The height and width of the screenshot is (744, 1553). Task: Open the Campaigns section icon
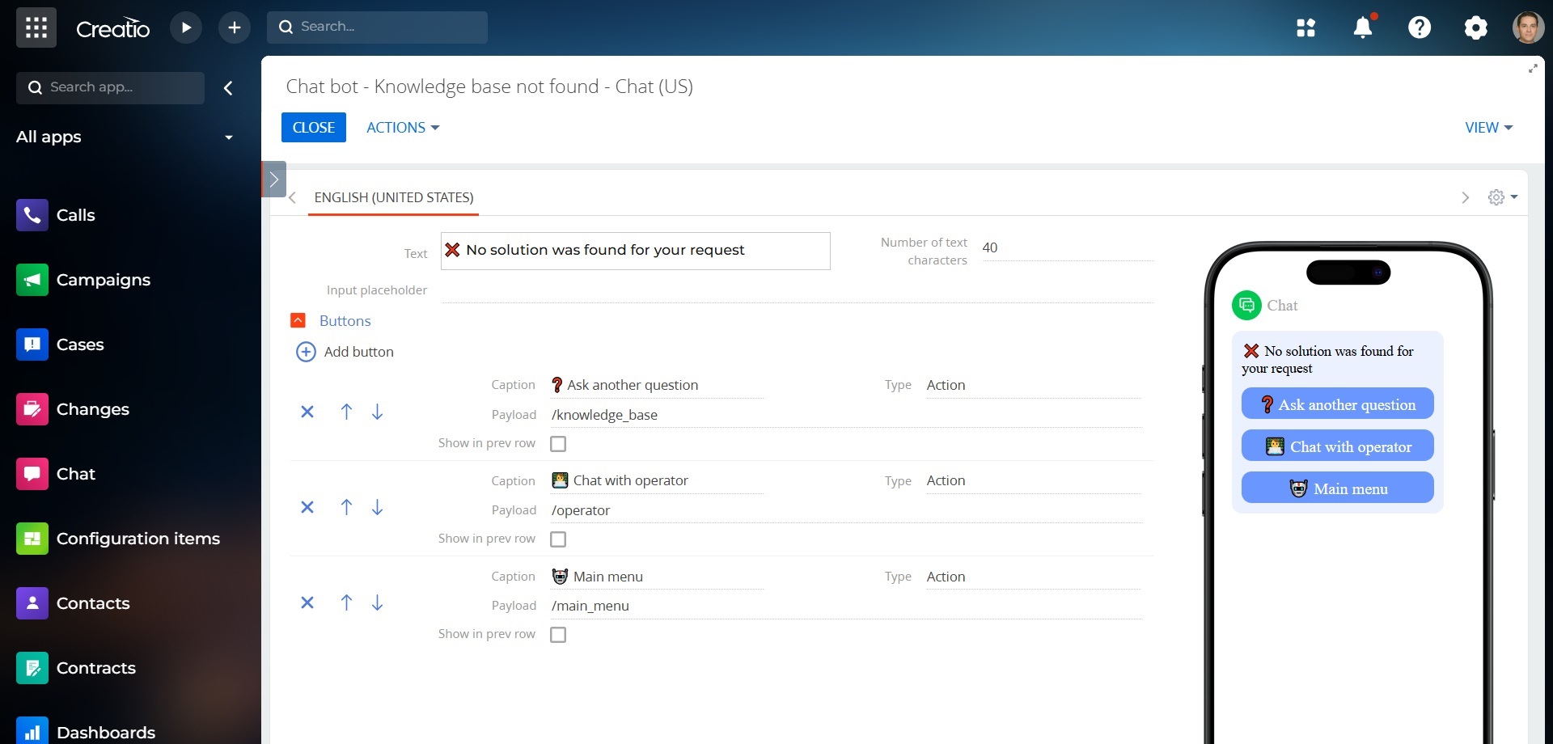[x=32, y=280]
